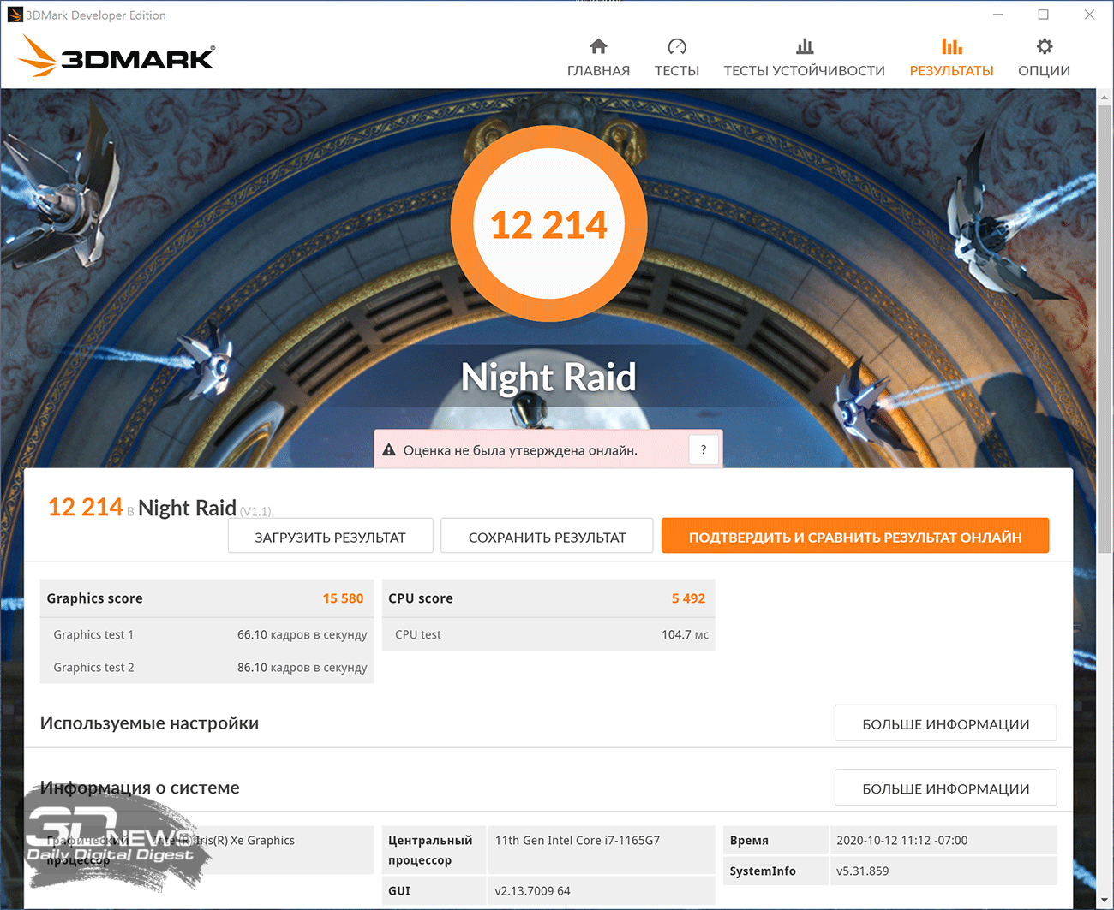Click the Информация о системе heading

click(140, 788)
